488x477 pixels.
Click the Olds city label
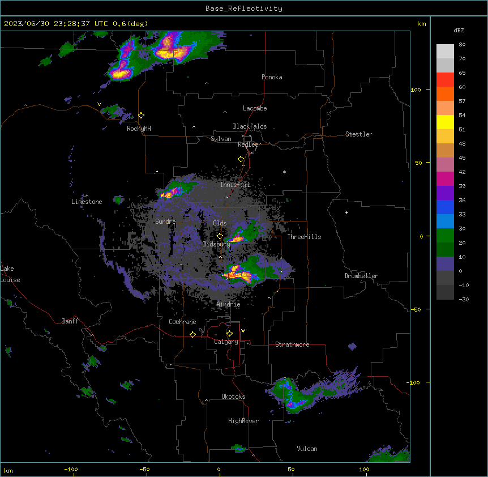click(220, 223)
